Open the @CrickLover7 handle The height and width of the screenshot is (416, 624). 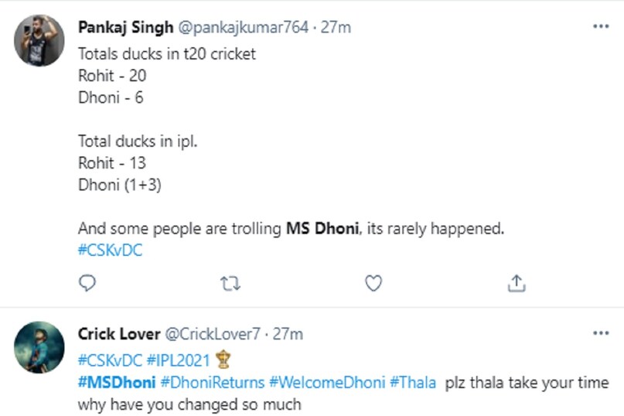[212, 334]
